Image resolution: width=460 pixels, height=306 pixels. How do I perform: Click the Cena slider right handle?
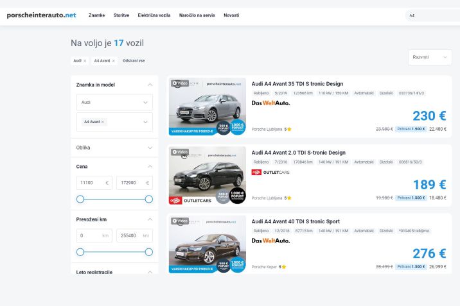[149, 199]
